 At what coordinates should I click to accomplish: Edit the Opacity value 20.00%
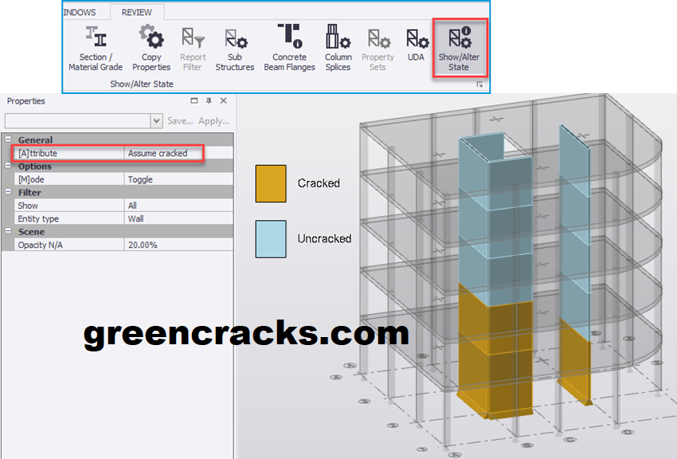[x=178, y=245]
